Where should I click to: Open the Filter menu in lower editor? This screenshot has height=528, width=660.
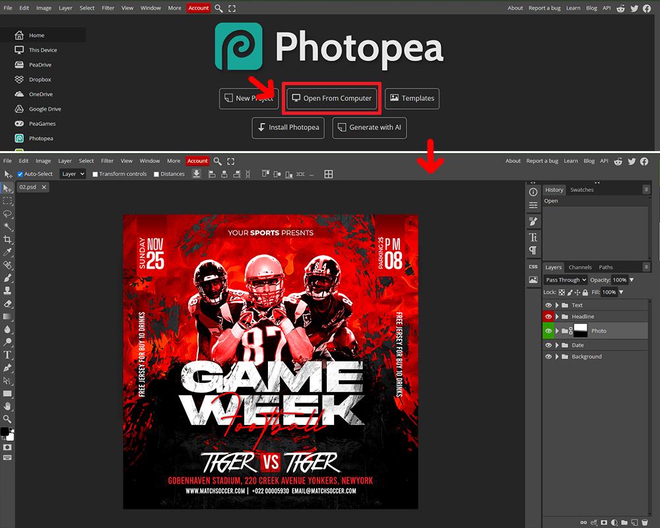tap(107, 161)
